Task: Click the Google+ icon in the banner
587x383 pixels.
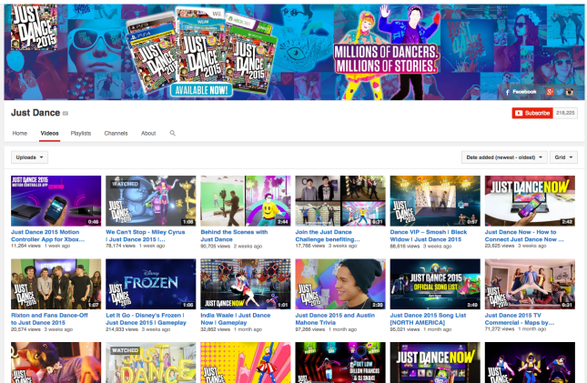Action: coord(552,93)
